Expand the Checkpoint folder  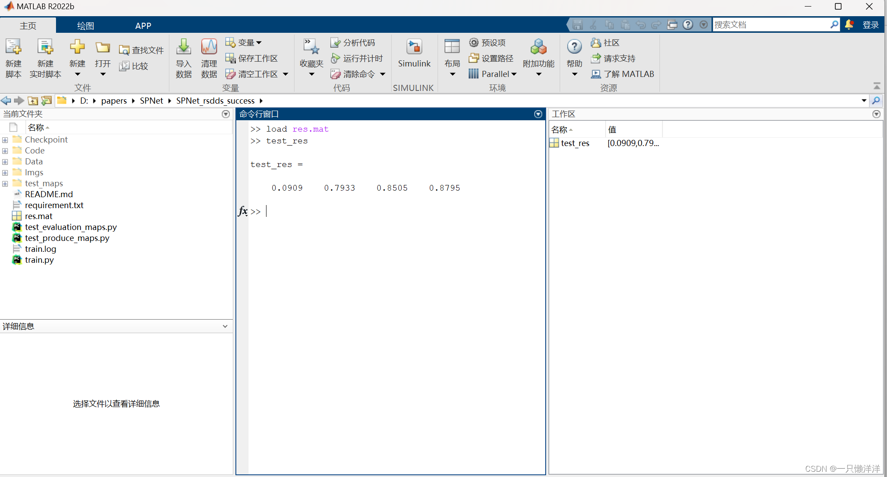point(5,140)
